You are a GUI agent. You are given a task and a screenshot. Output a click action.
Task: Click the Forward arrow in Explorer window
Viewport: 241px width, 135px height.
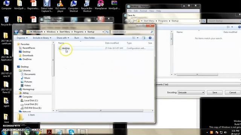pos(21,31)
